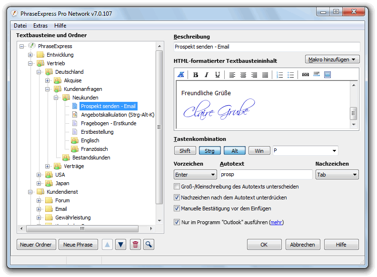The width and height of the screenshot is (377, 277).
Task: Insert an image via picture icon
Action: point(327,75)
